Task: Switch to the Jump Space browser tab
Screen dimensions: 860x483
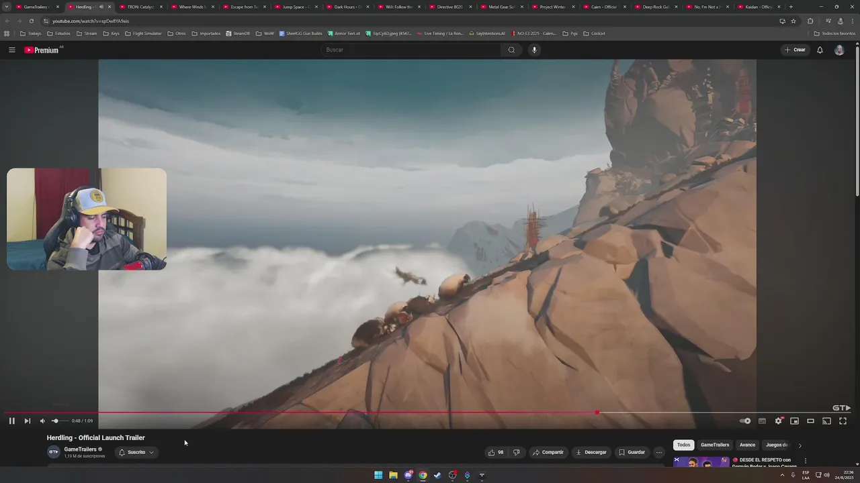Action: [296, 7]
